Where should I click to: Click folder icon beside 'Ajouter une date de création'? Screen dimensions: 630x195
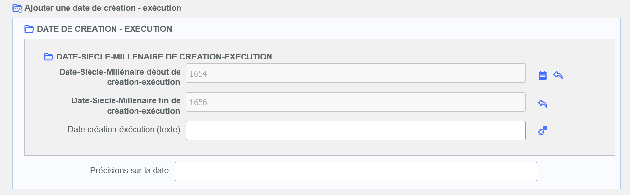17,8
